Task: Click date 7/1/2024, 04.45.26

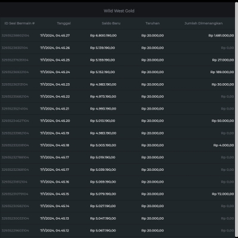Action: point(55,48)
